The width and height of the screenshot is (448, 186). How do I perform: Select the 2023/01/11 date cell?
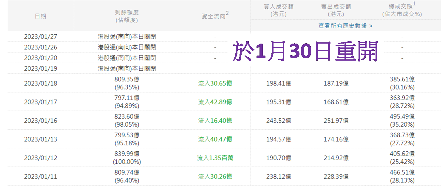(x=41, y=176)
